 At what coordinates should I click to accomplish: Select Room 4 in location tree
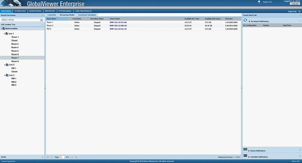coord(15,47)
